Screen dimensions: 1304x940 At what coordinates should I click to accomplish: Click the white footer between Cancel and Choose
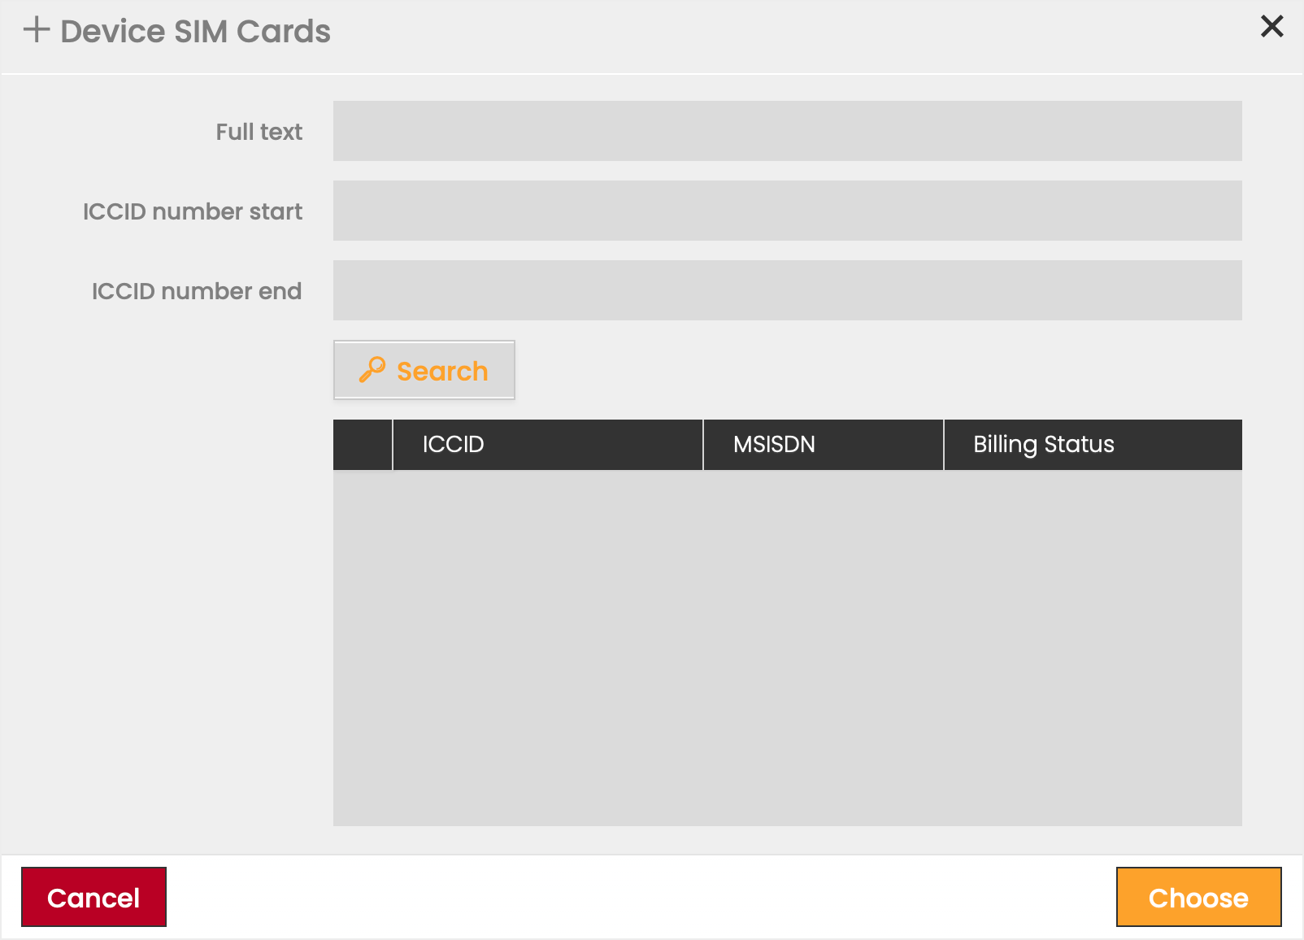[641, 897]
